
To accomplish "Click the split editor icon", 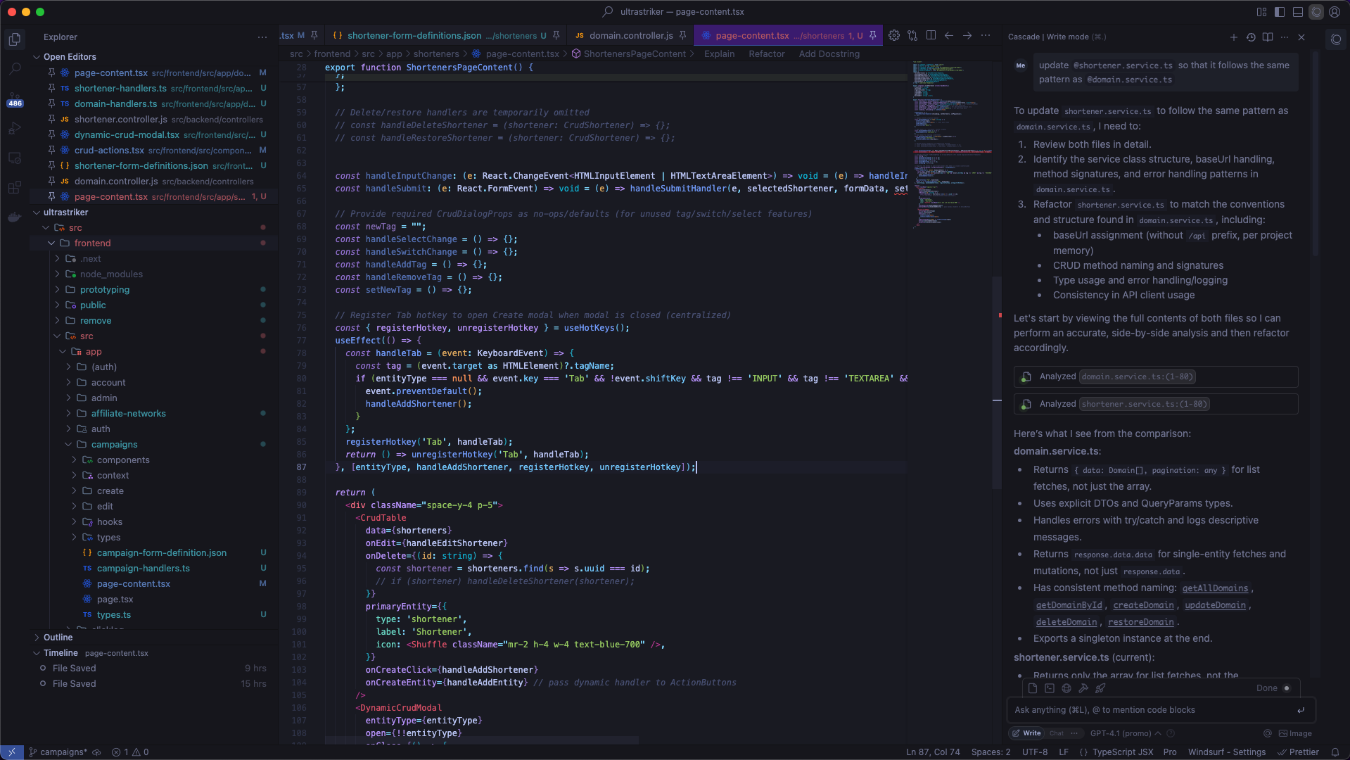I will [x=931, y=35].
